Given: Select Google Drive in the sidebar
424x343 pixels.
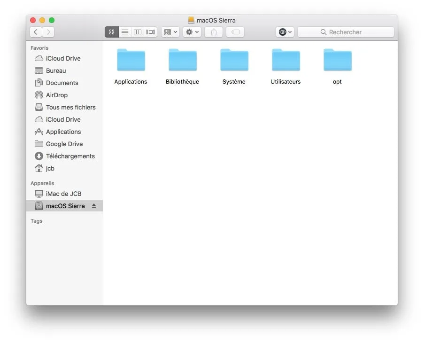Looking at the screenshot, I should pyautogui.click(x=64, y=144).
